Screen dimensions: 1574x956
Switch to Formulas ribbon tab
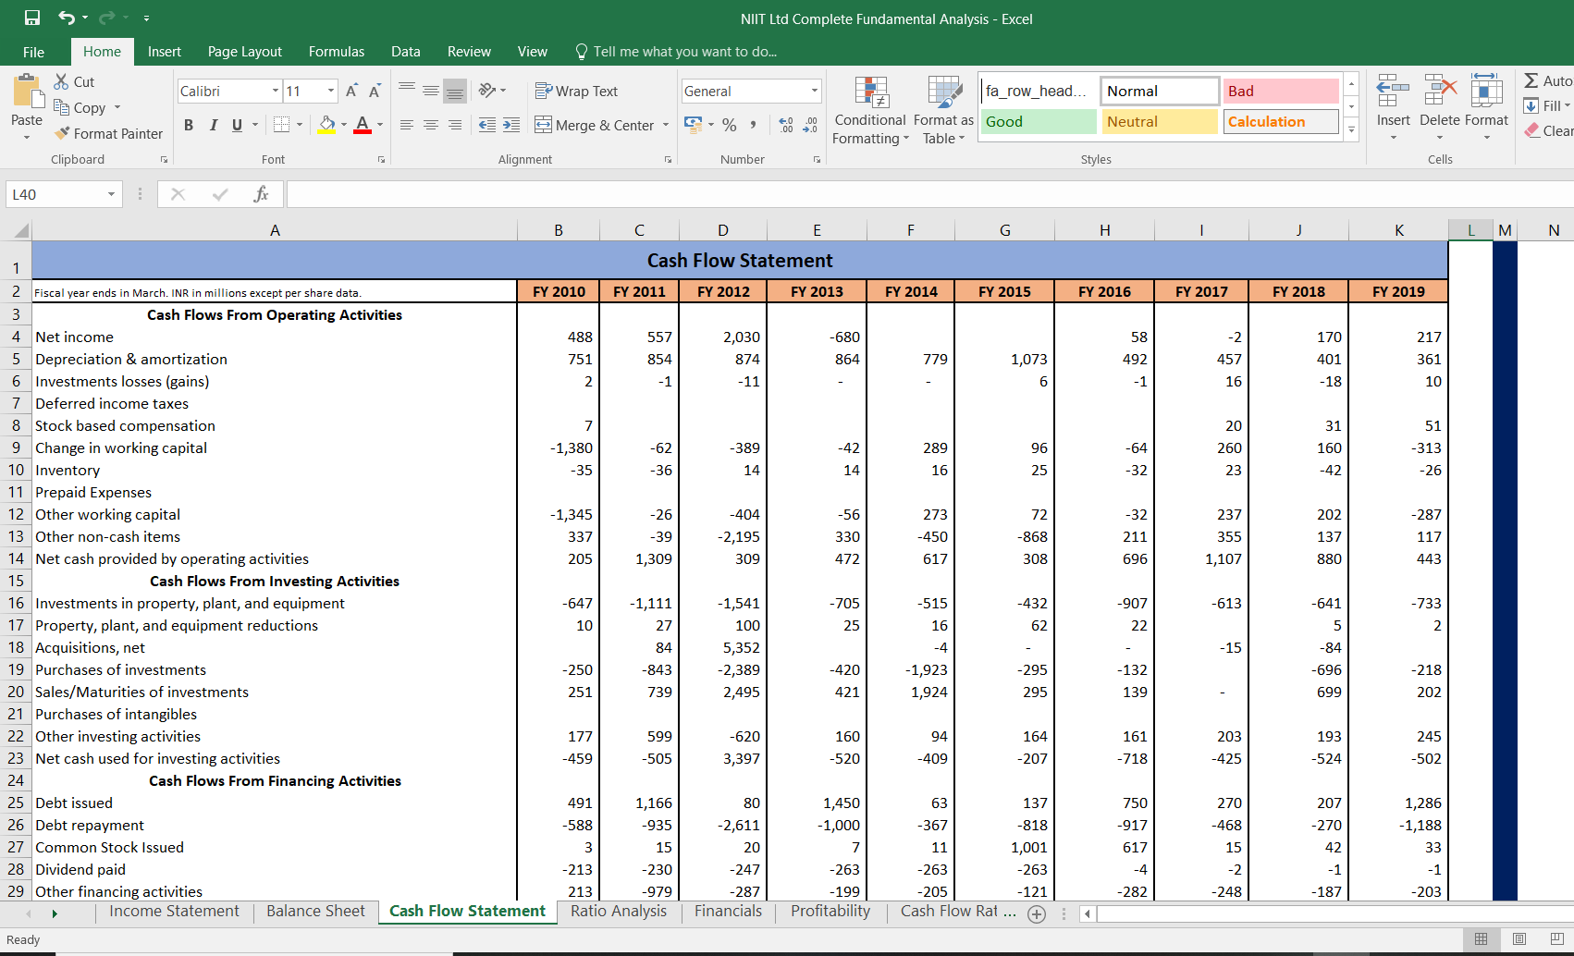click(337, 52)
